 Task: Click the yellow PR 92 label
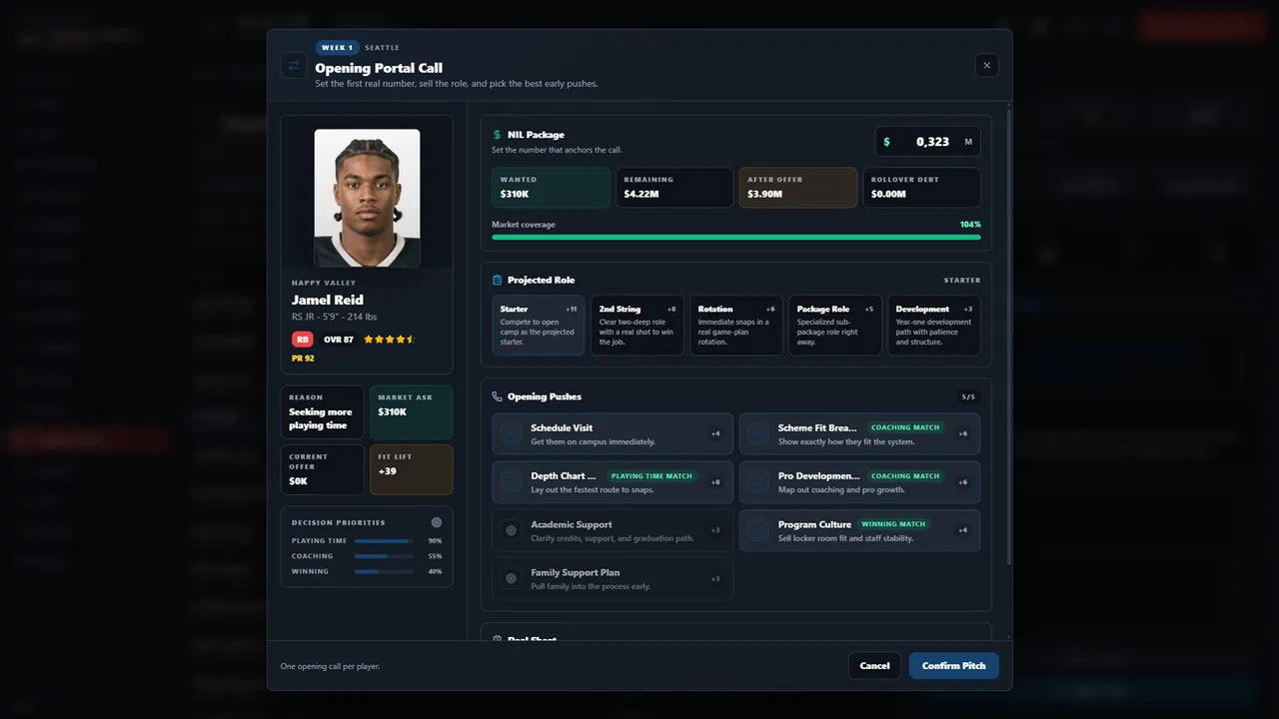coord(303,359)
